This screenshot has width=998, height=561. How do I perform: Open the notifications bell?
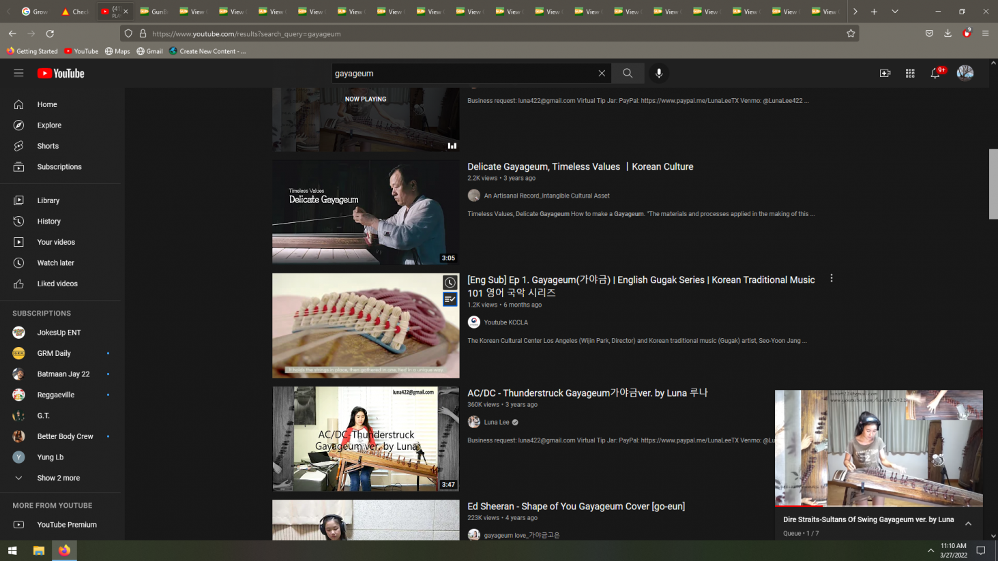[x=935, y=74]
